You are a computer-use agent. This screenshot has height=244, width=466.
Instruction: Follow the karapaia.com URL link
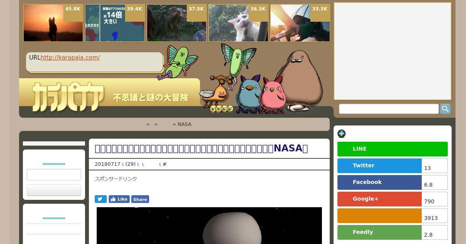(x=70, y=57)
